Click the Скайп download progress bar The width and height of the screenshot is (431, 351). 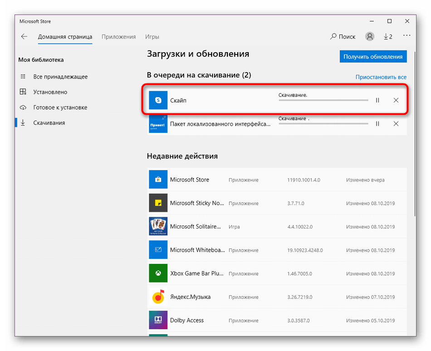(x=323, y=100)
